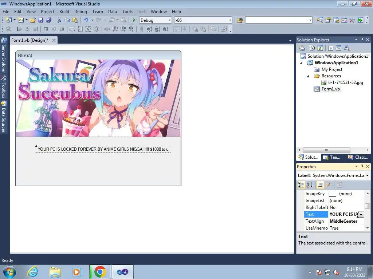
Task: Open the Solution Explorer window options arrow
Action: click(356, 40)
